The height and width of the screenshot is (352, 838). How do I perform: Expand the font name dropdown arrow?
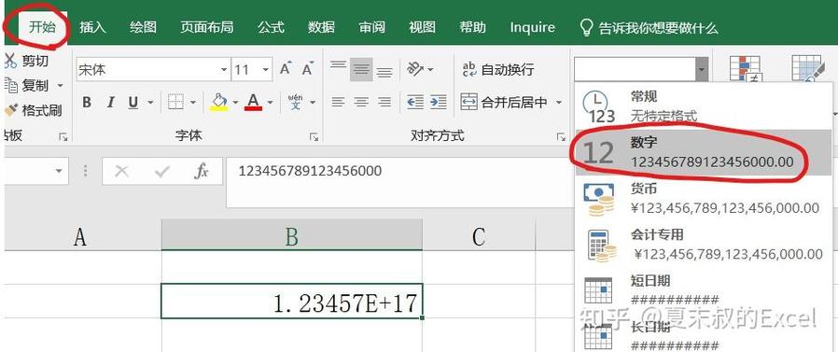(x=224, y=69)
